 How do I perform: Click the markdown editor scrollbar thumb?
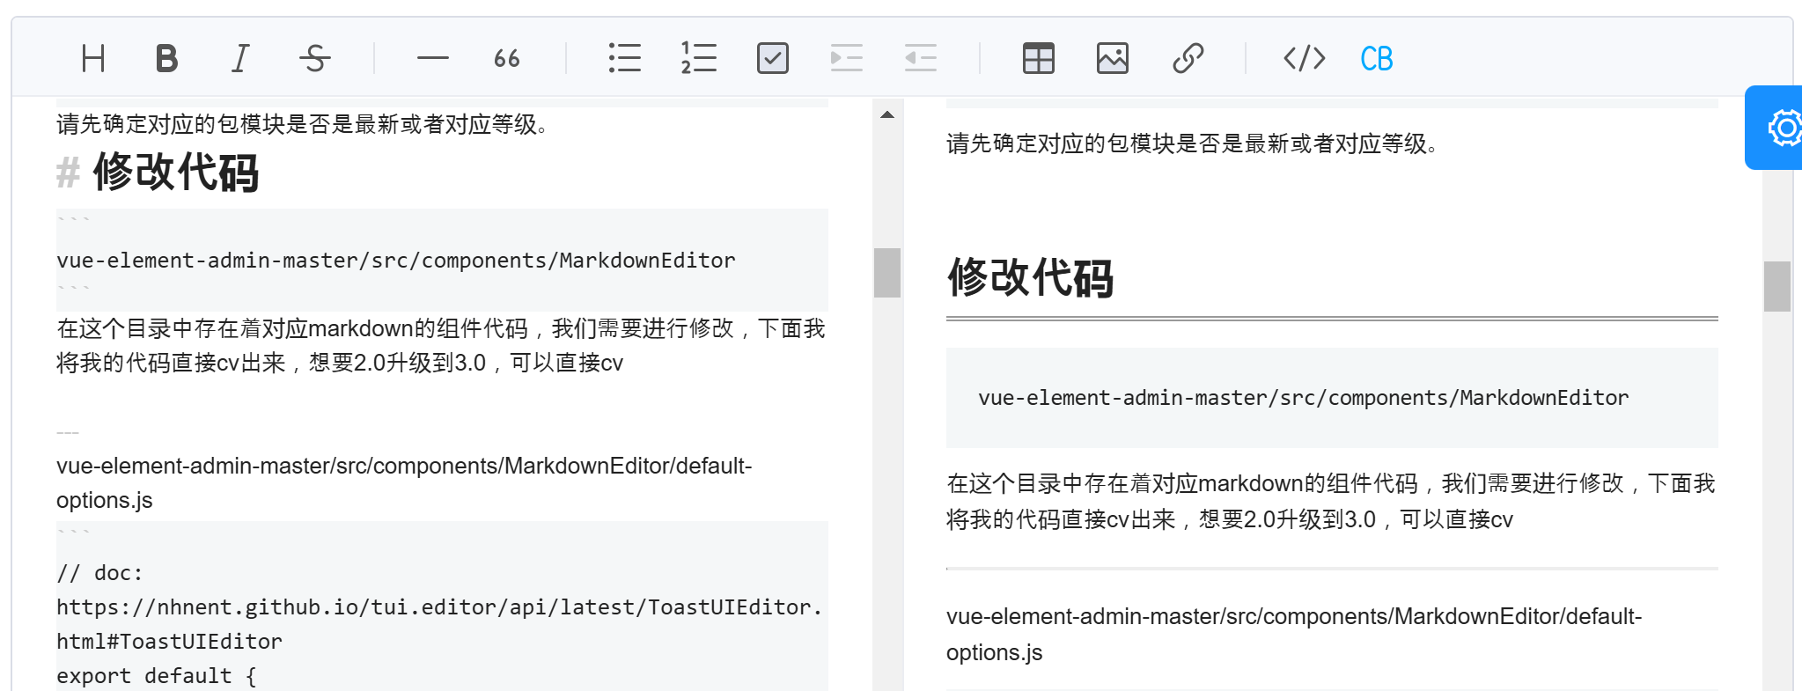887,273
